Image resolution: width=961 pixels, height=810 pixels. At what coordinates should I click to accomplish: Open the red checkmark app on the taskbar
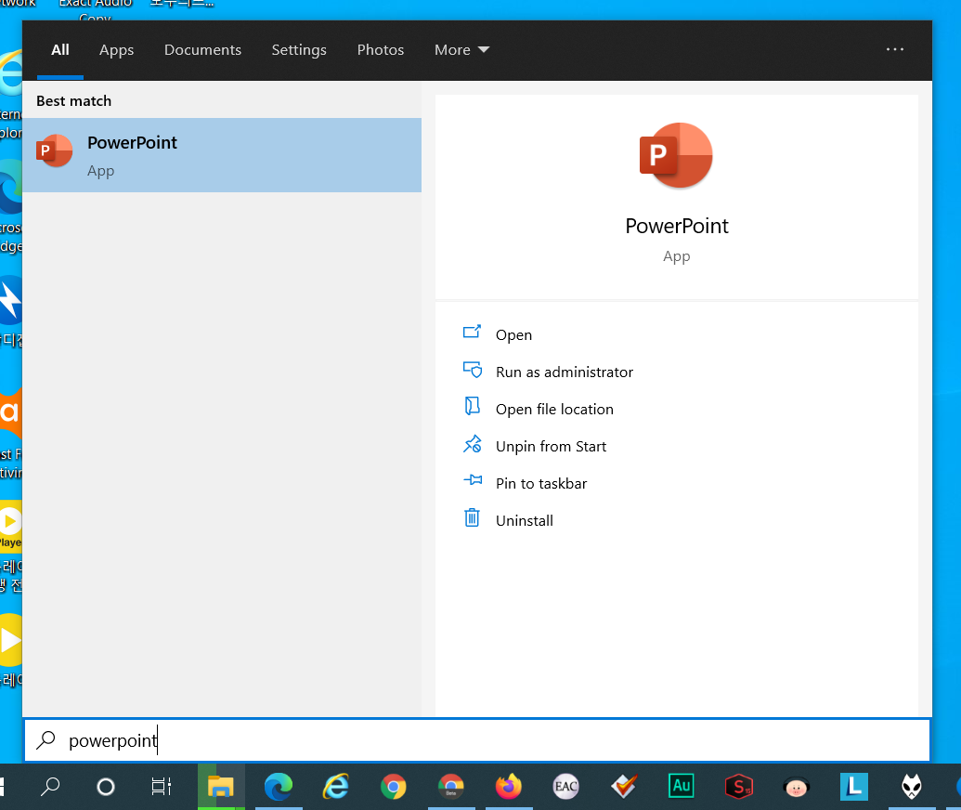click(x=624, y=787)
